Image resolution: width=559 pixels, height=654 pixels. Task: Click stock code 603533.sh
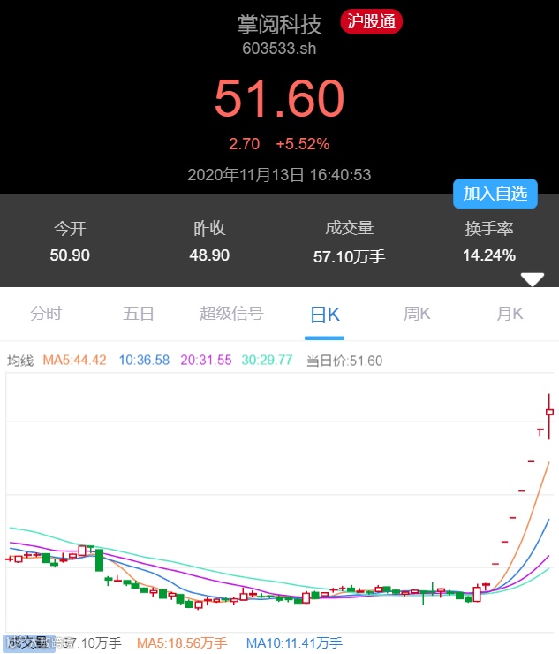pos(279,49)
